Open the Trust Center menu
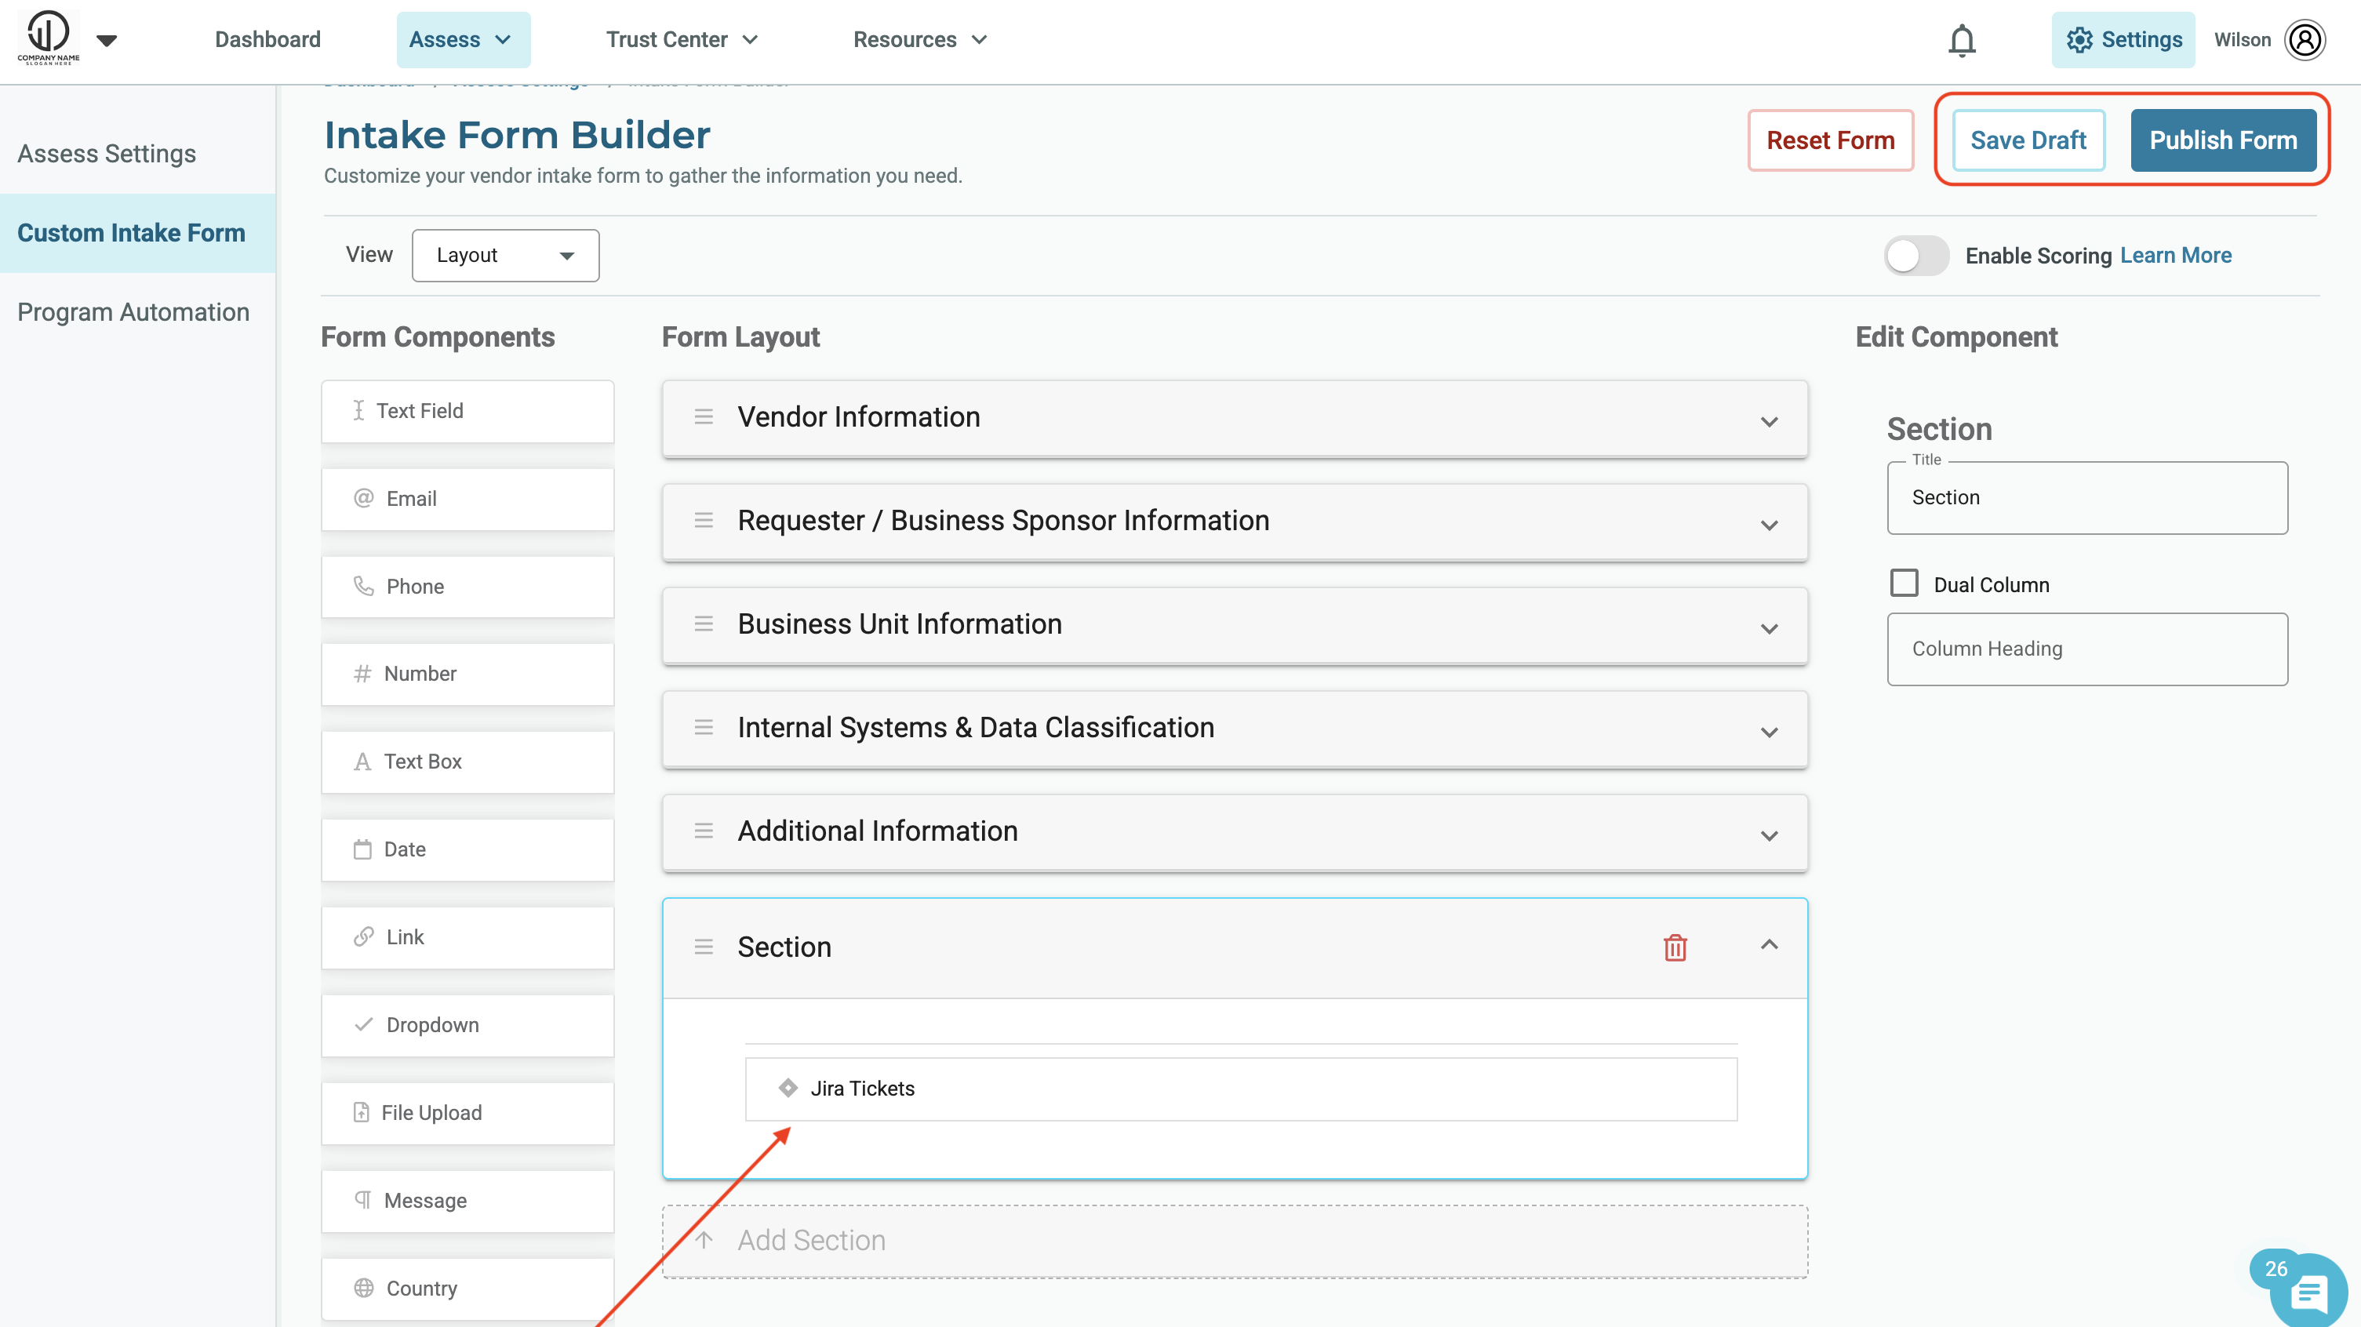This screenshot has height=1327, width=2361. click(x=682, y=40)
